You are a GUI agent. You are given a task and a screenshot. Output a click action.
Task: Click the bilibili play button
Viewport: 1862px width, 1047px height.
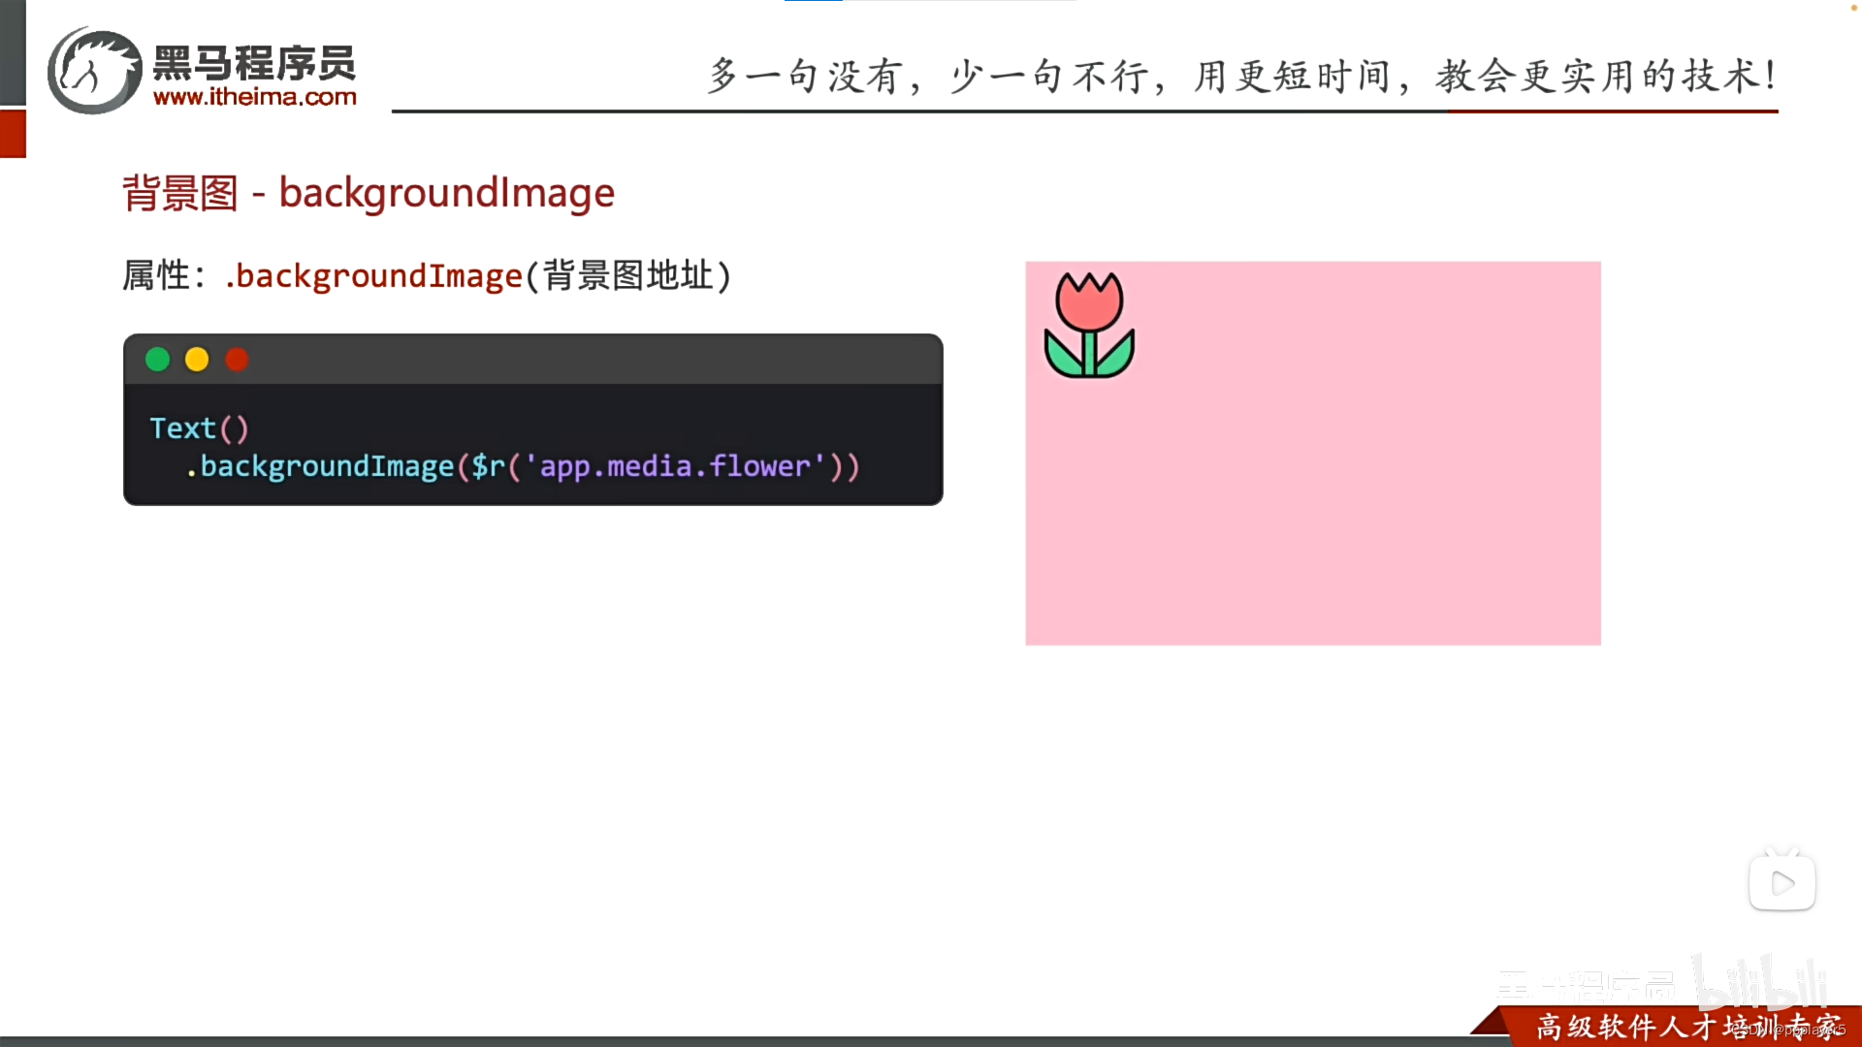(x=1782, y=881)
